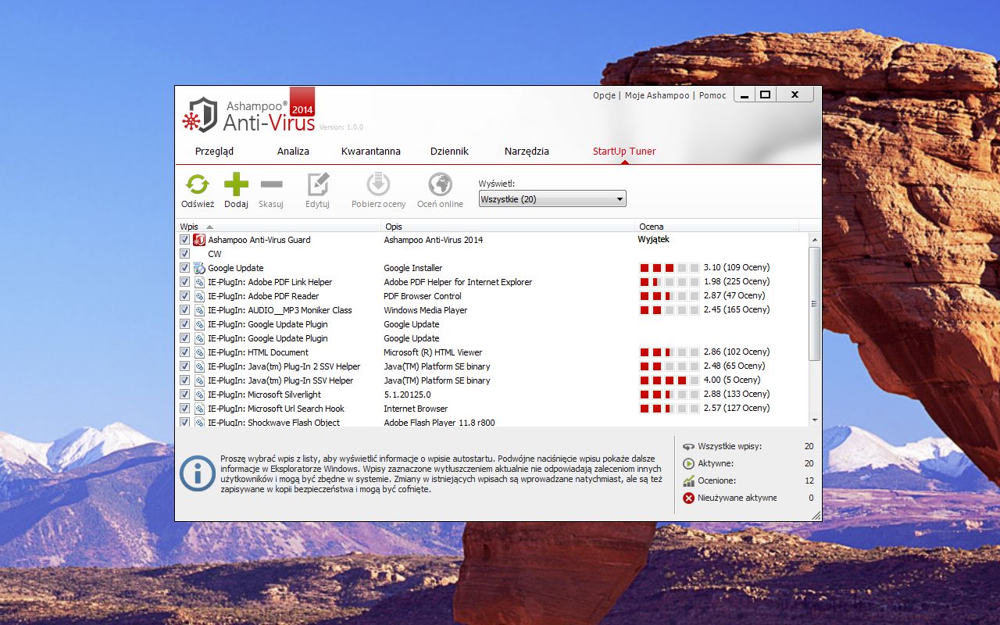The width and height of the screenshot is (1000, 625).
Task: Disable Adobe PDF Link Helper checkbox
Action: (x=184, y=282)
